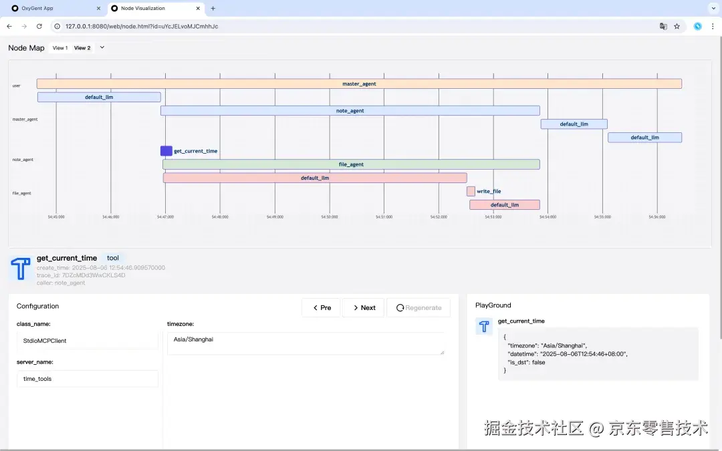
Task: Close the OxyGent App tab
Action: pos(98,8)
